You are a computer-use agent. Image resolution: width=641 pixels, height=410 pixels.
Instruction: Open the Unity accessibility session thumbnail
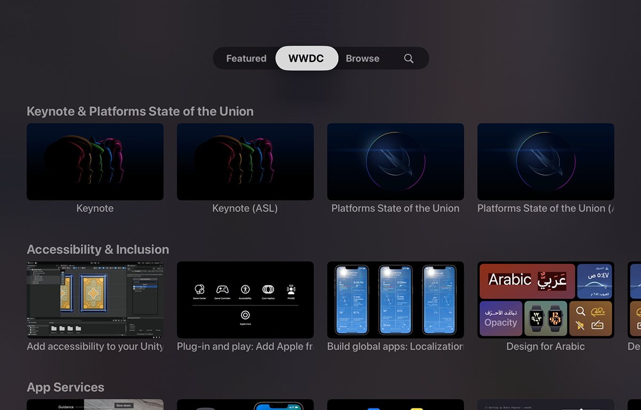click(95, 299)
